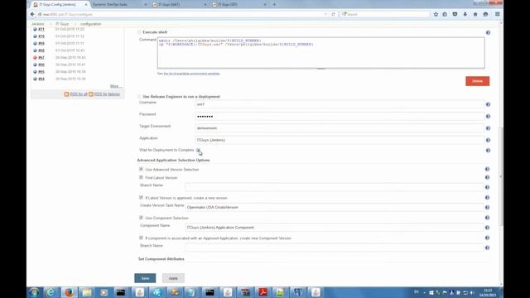Open the Firefox downloads arrow icon
The image size is (530, 298).
coord(465,14)
